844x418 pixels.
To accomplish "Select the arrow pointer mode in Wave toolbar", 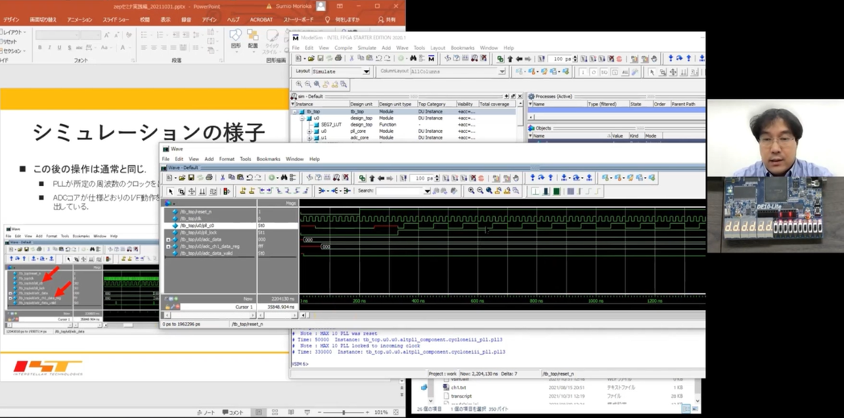I will click(x=171, y=191).
